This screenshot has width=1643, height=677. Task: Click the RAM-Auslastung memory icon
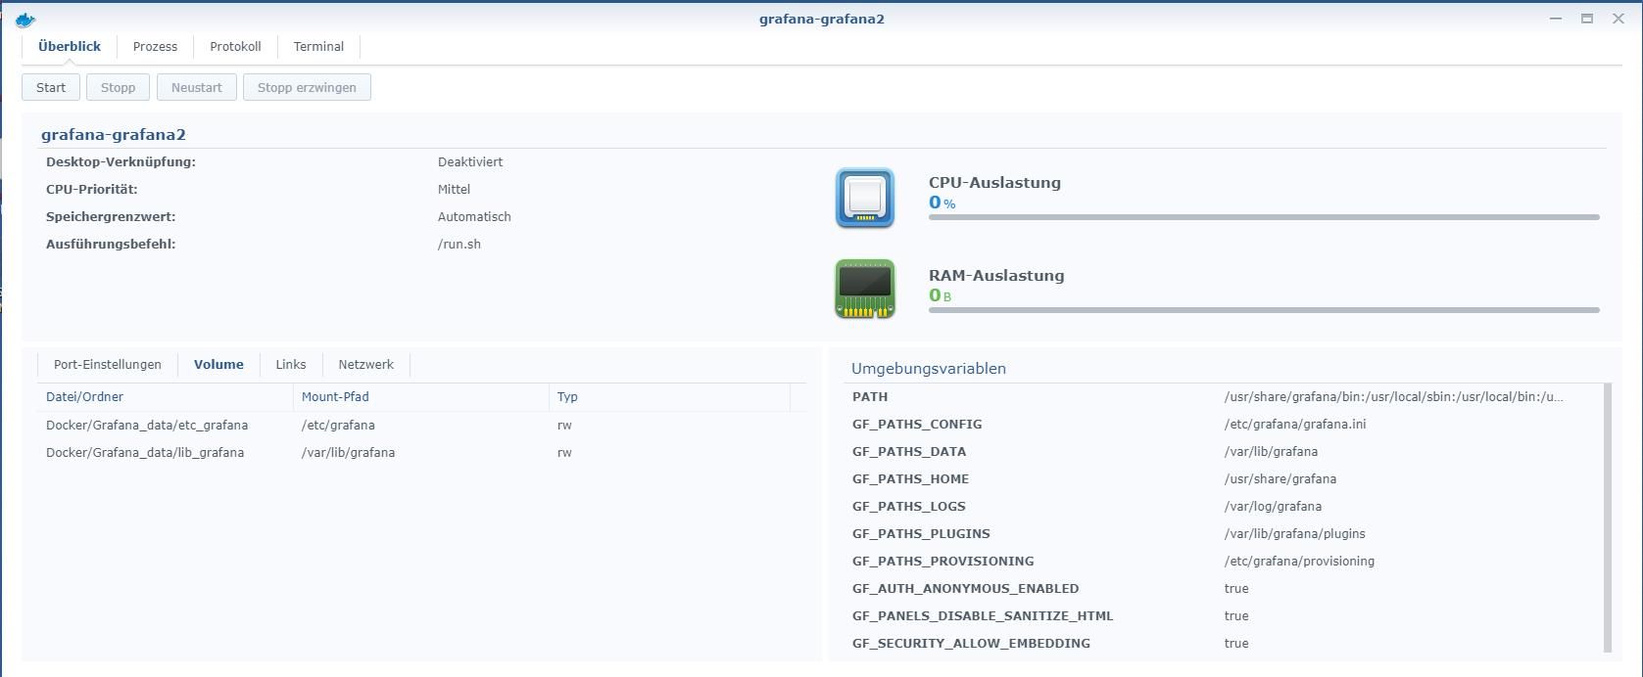pyautogui.click(x=865, y=289)
